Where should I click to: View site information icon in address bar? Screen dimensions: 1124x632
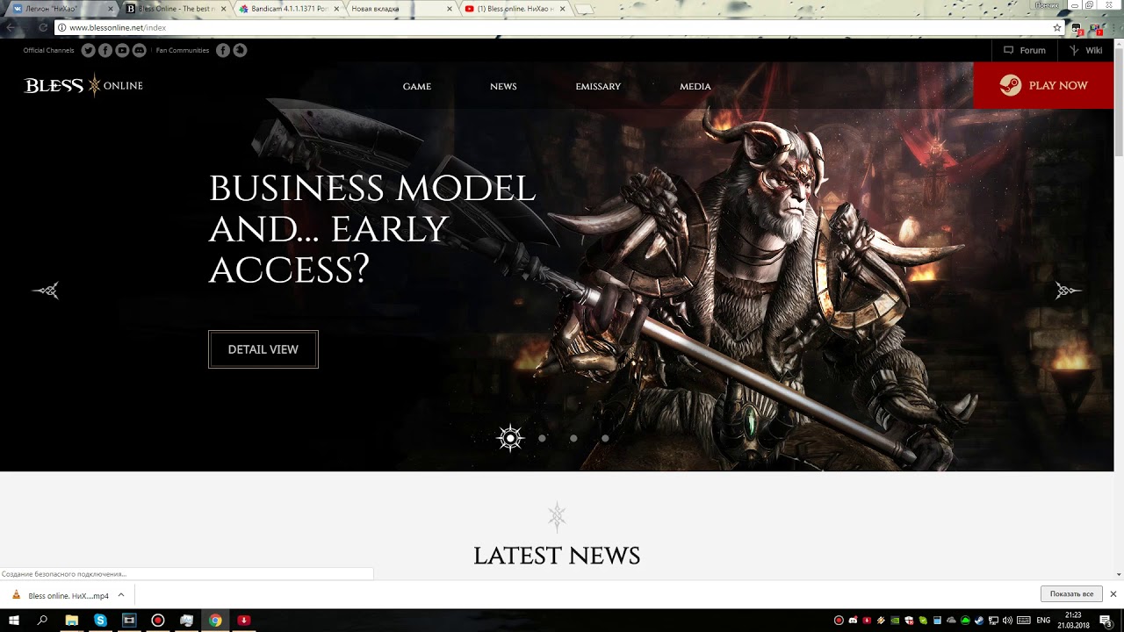pyautogui.click(x=61, y=27)
